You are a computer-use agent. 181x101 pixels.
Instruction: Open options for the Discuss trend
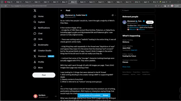click(x=153, y=61)
